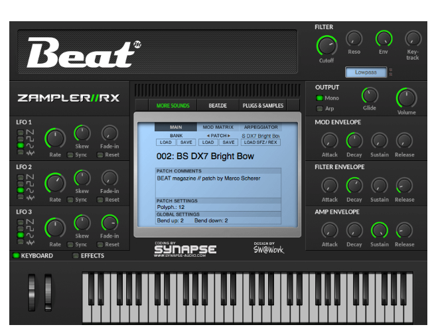Show the Effects panel

pos(76,255)
